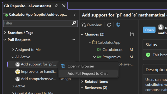Click avatar of Add comprehensive PR

click(18, 79)
